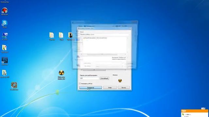This screenshot has width=209, height=117.
Task: Click the Выход button
Action: click(124, 87)
